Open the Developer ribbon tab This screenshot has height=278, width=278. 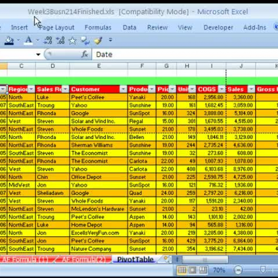pos(219,27)
